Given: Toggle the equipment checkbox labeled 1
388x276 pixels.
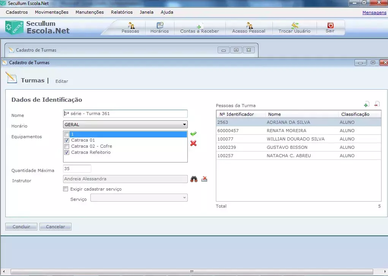Looking at the screenshot, I should click(67, 134).
